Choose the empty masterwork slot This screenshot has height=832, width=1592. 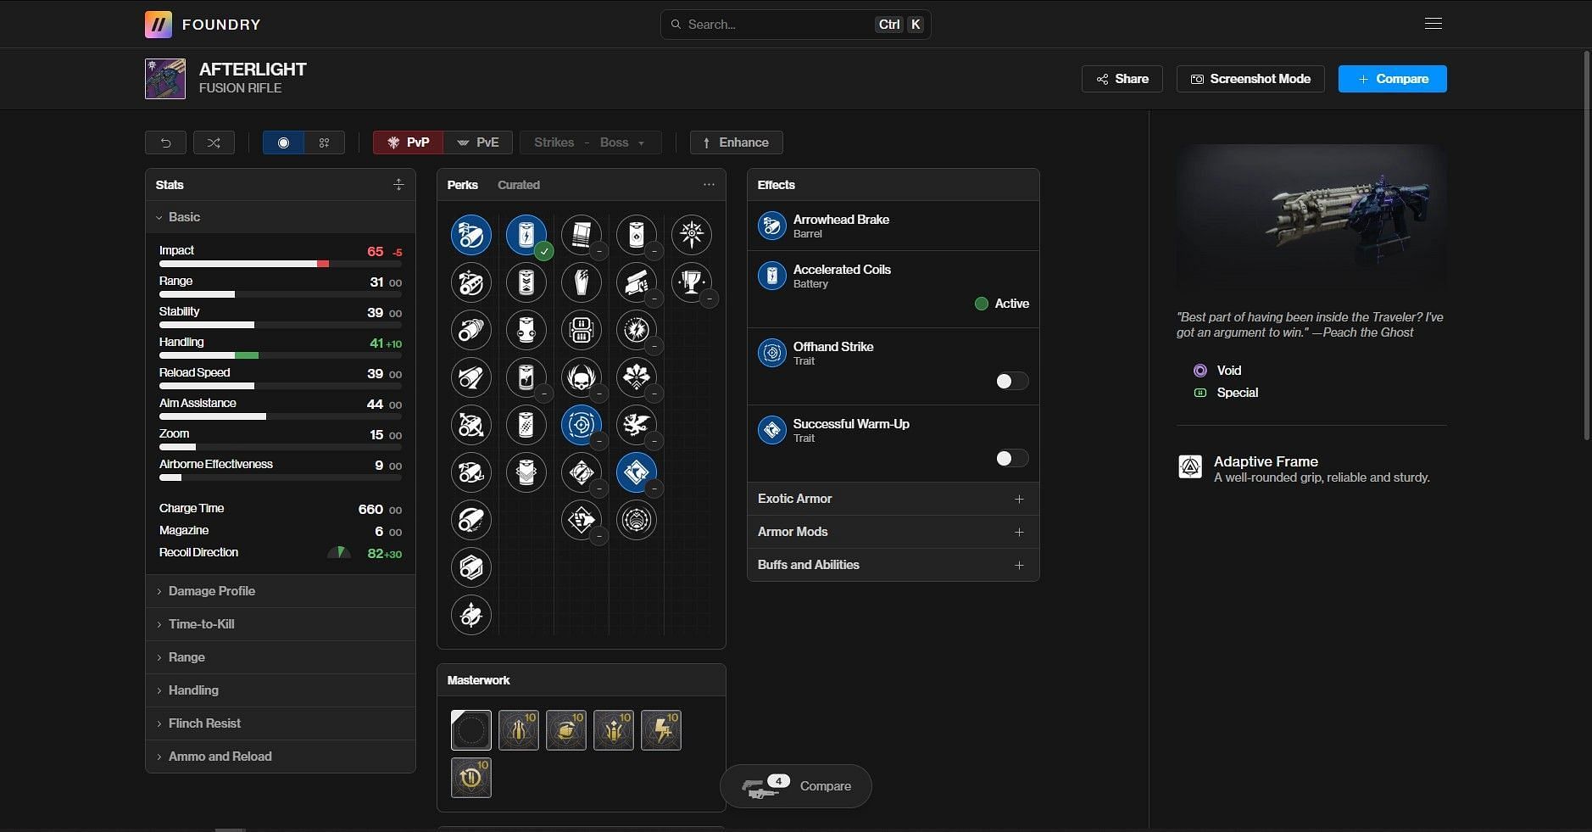point(471,730)
